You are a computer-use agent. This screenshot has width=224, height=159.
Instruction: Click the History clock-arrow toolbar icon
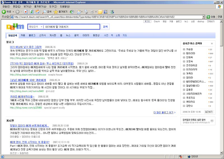coord(72,12)
